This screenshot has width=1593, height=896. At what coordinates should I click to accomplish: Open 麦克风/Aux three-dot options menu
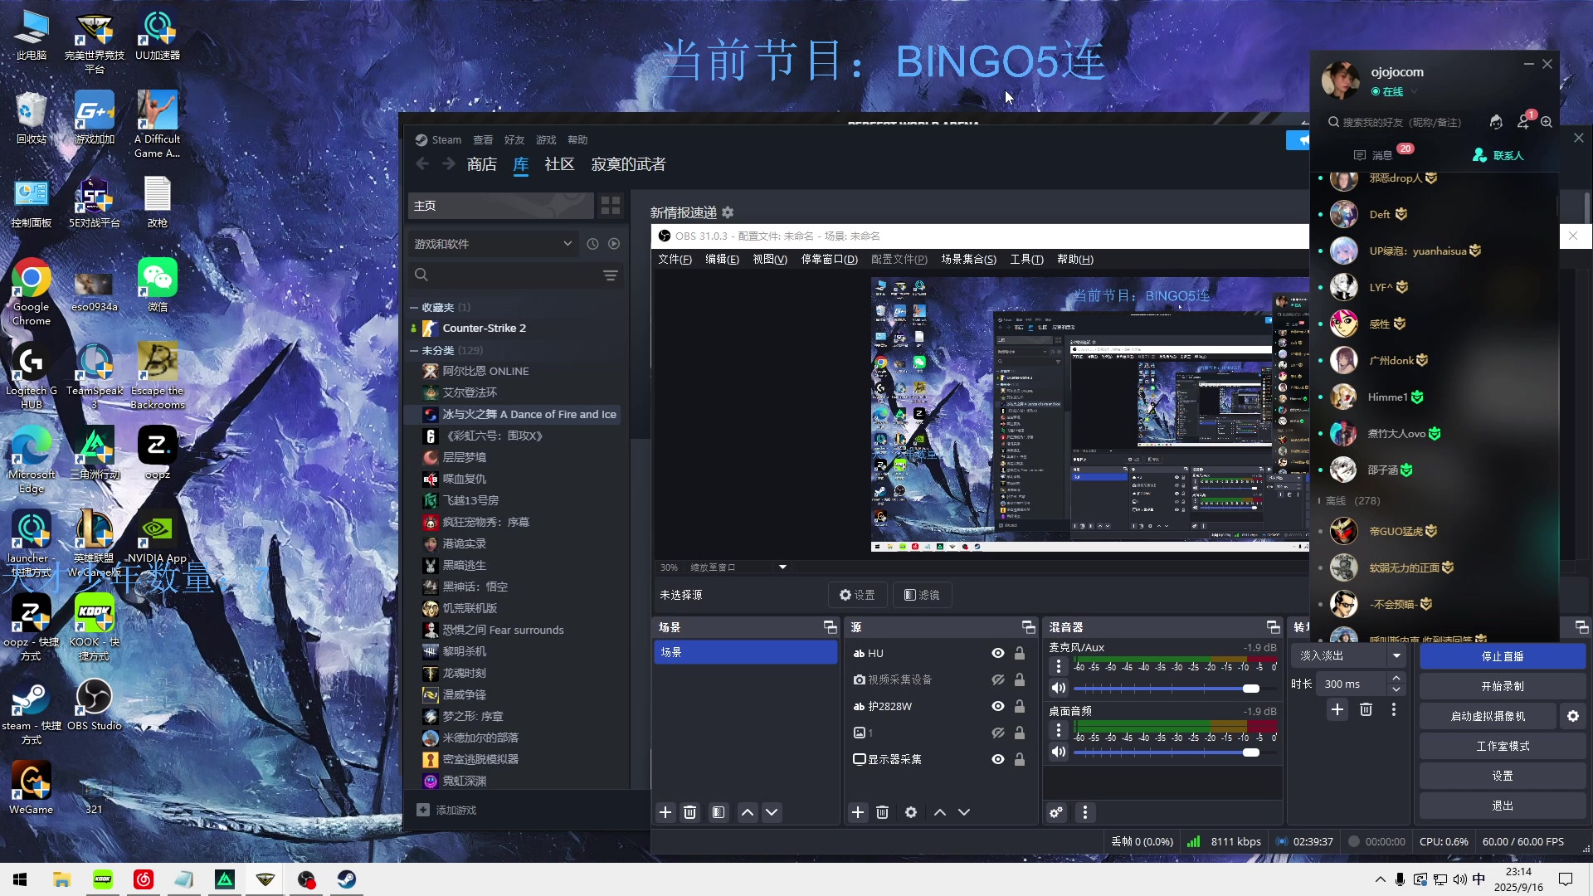tap(1058, 666)
